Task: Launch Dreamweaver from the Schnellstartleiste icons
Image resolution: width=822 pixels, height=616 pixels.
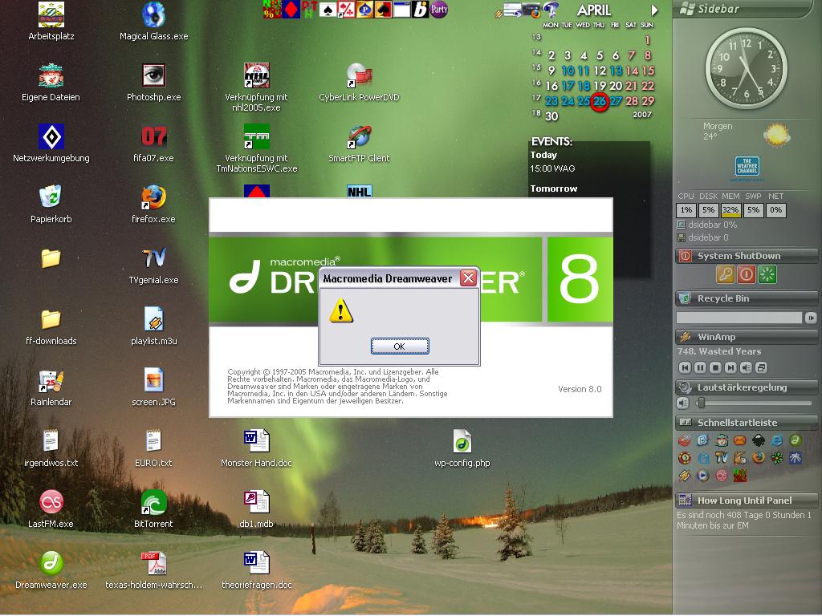Action: coord(796,440)
